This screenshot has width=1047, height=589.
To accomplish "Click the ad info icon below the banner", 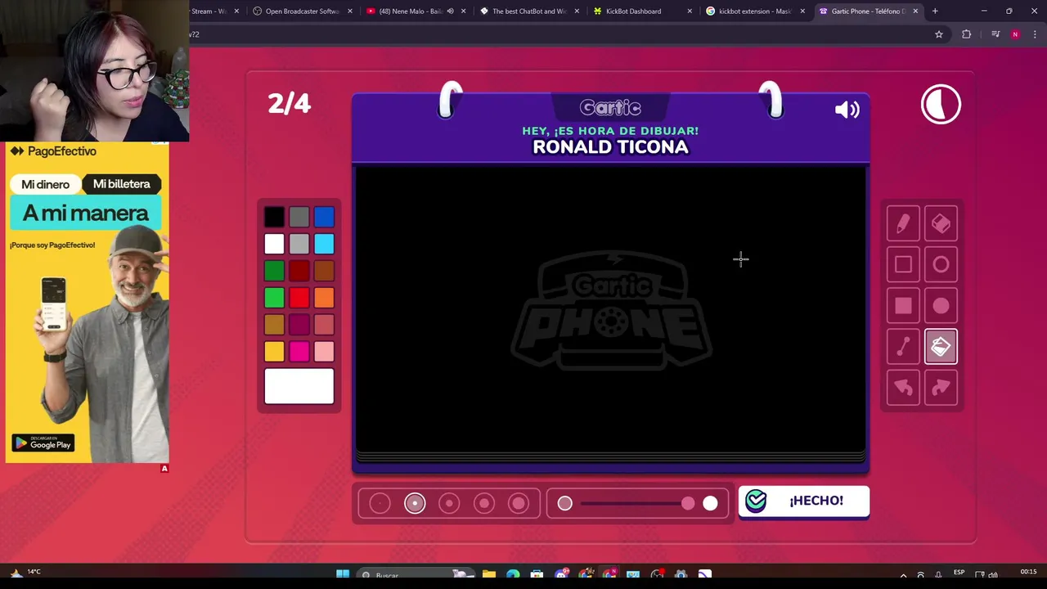I will click(164, 469).
